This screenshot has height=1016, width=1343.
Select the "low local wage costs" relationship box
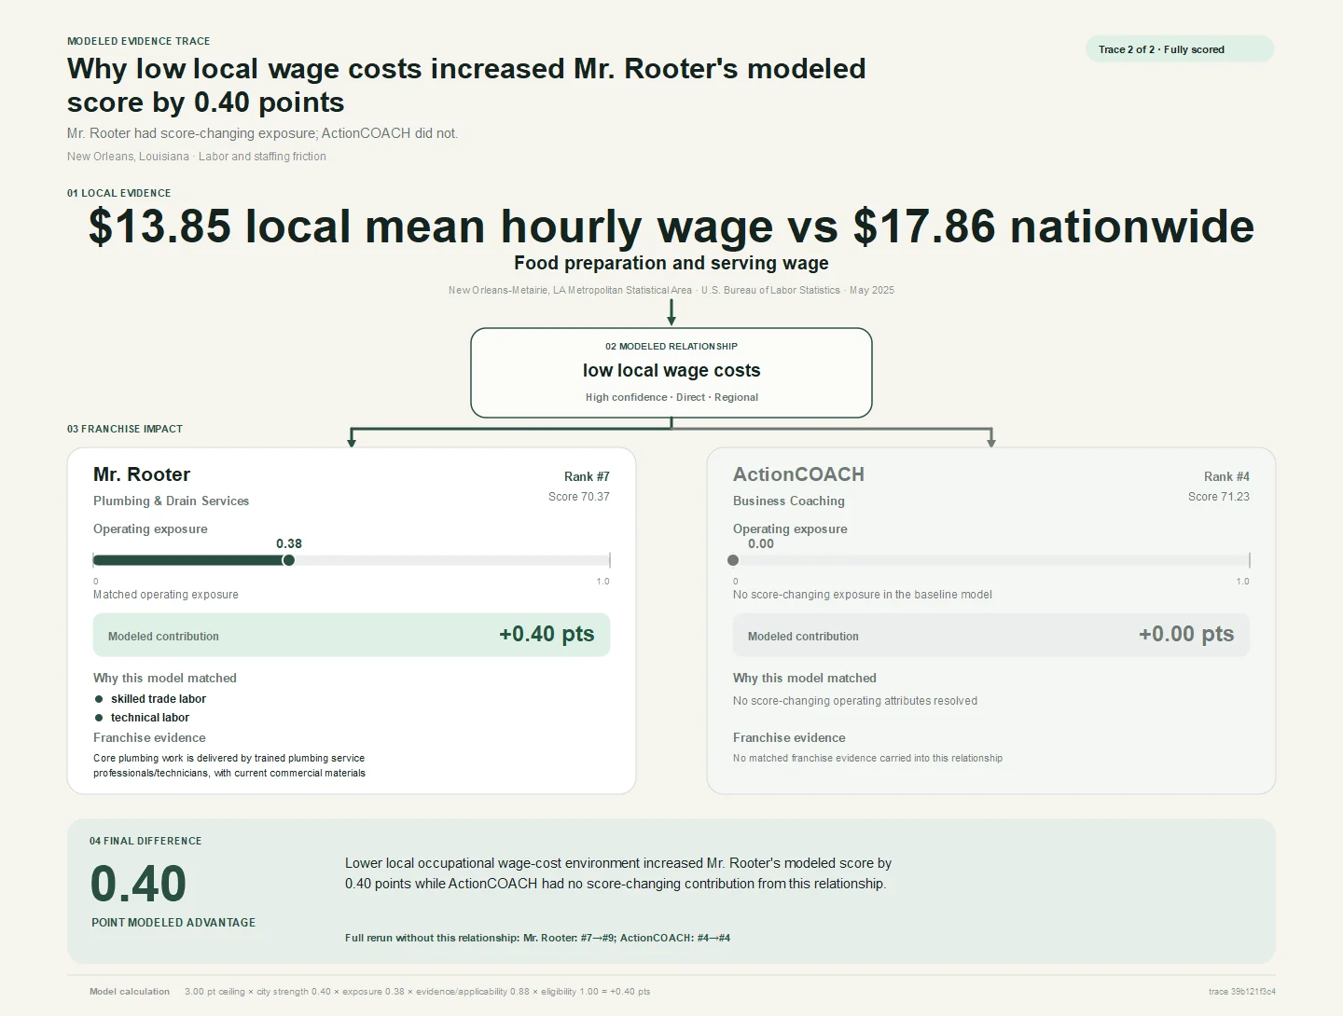pos(671,373)
